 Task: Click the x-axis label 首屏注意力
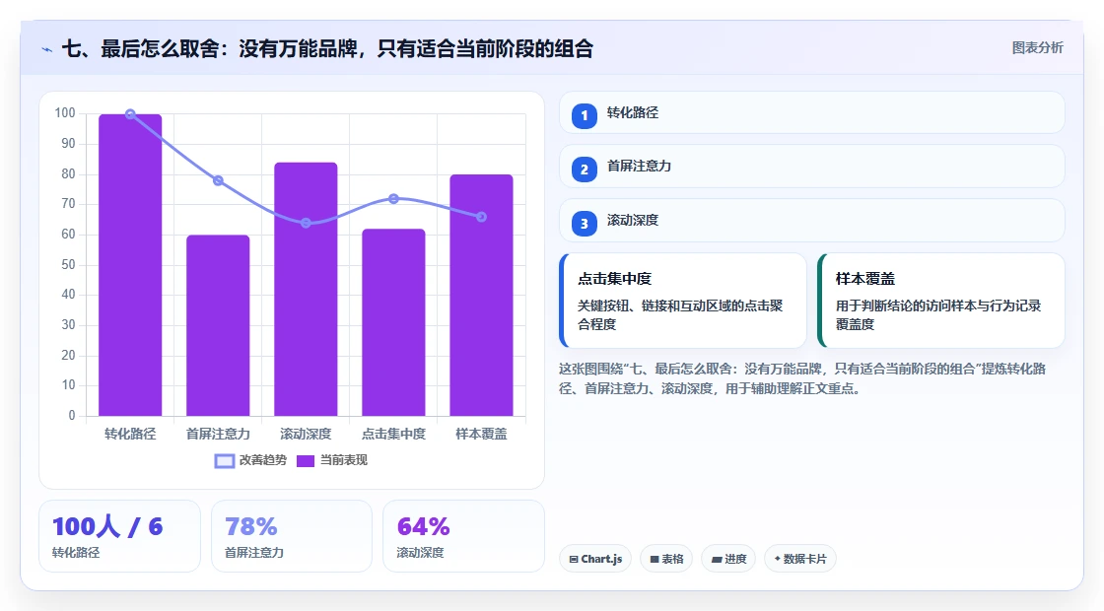(x=218, y=435)
